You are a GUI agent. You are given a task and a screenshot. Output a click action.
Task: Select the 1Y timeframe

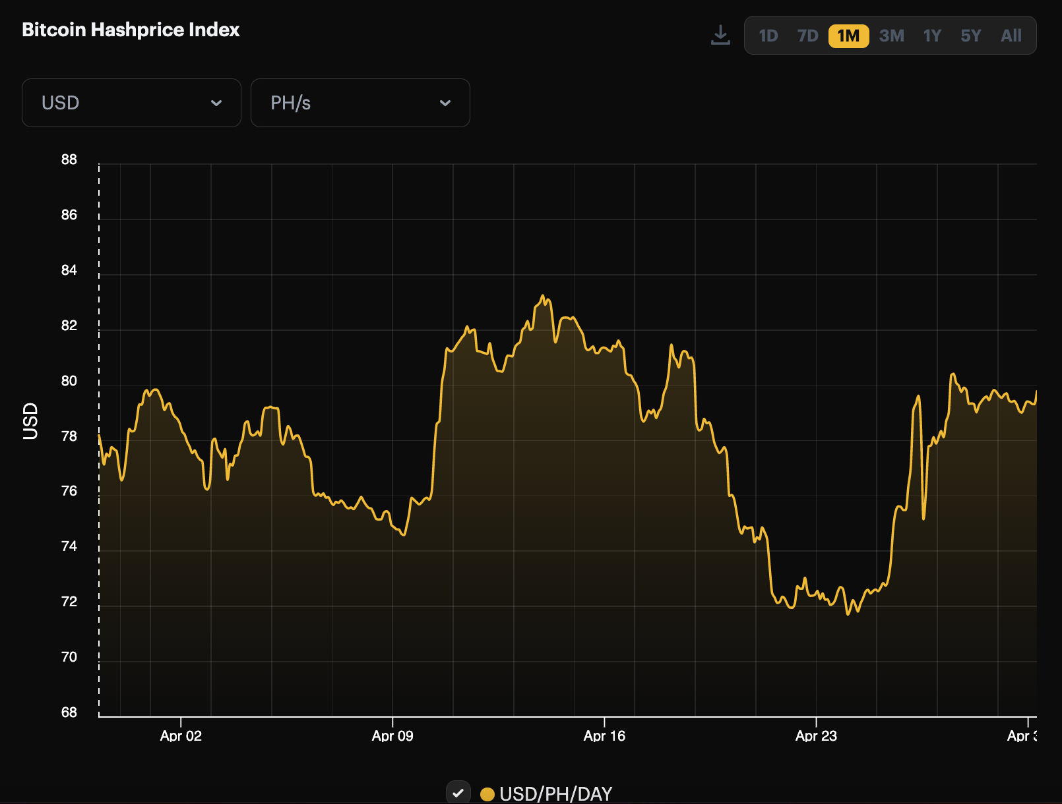(x=931, y=36)
